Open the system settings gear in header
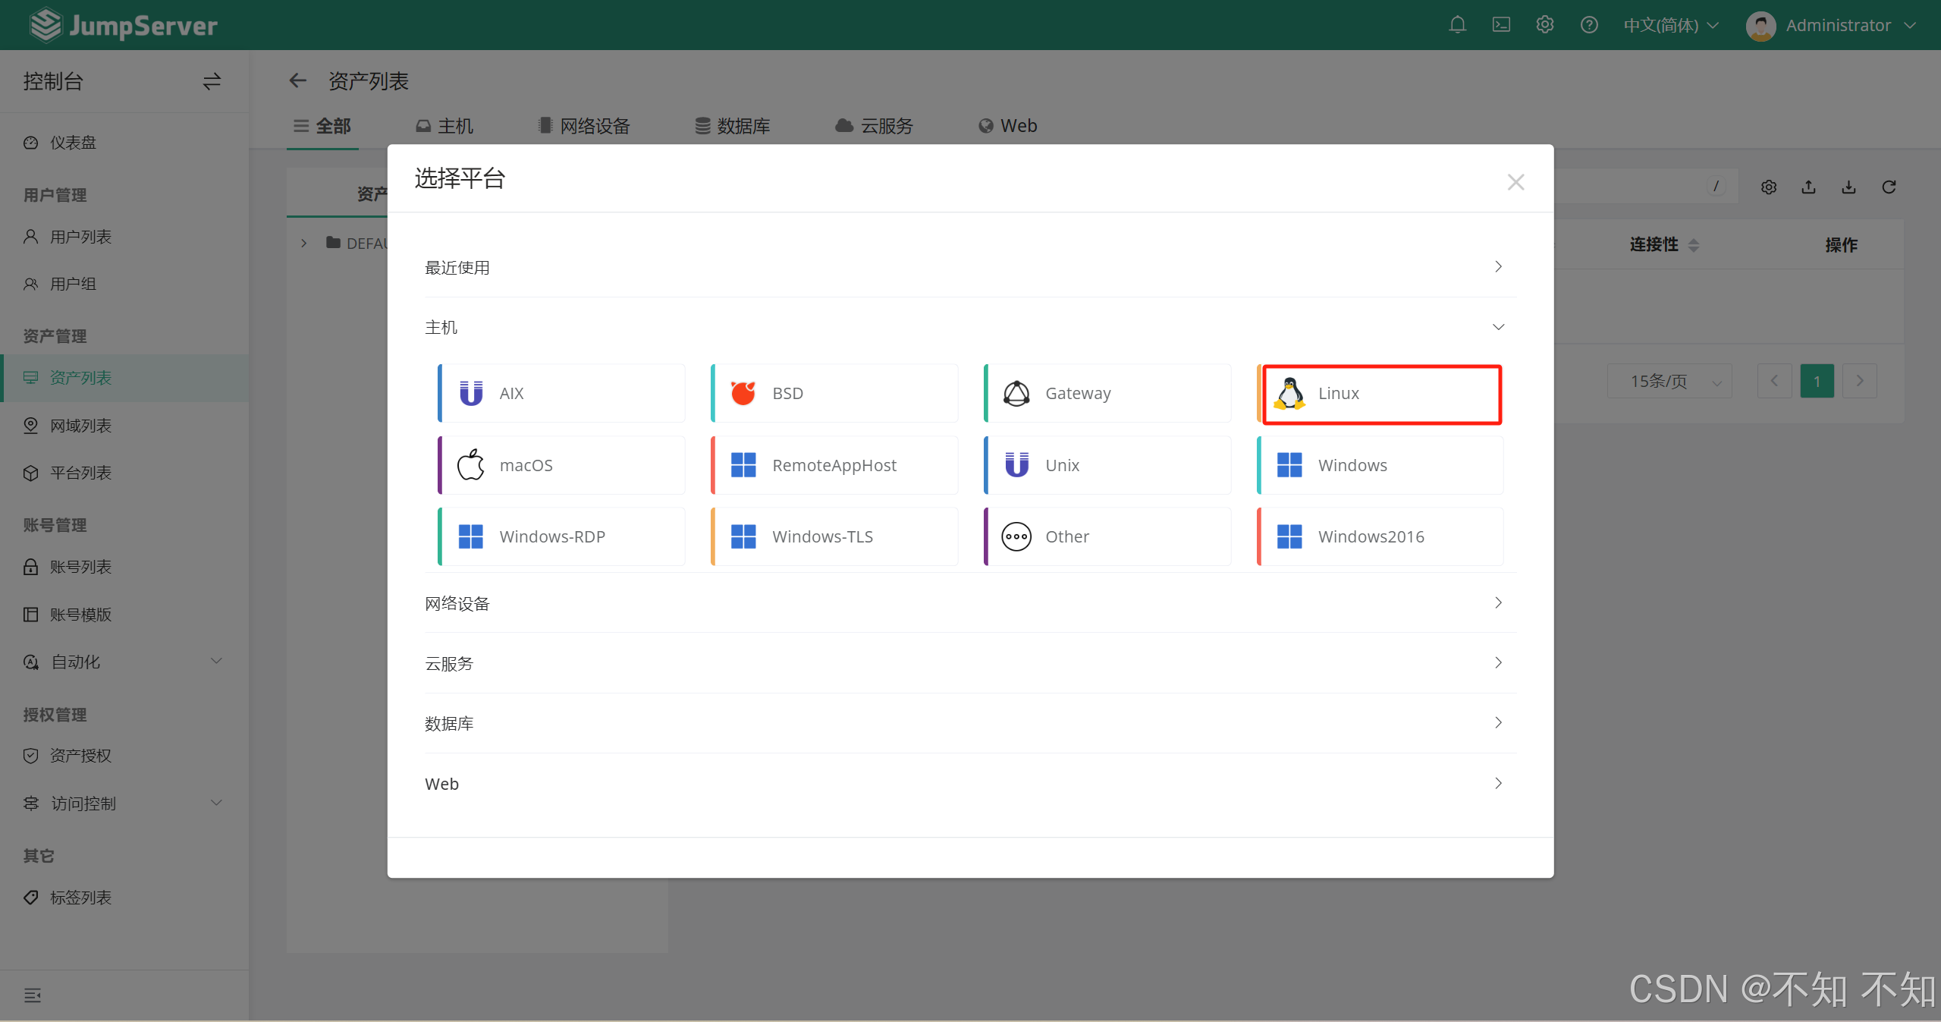The image size is (1941, 1022). click(x=1545, y=25)
